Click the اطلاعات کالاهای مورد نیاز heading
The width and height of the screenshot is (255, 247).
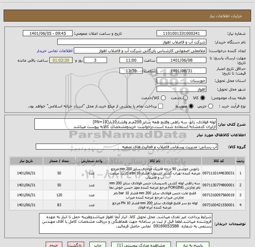coord(221,135)
